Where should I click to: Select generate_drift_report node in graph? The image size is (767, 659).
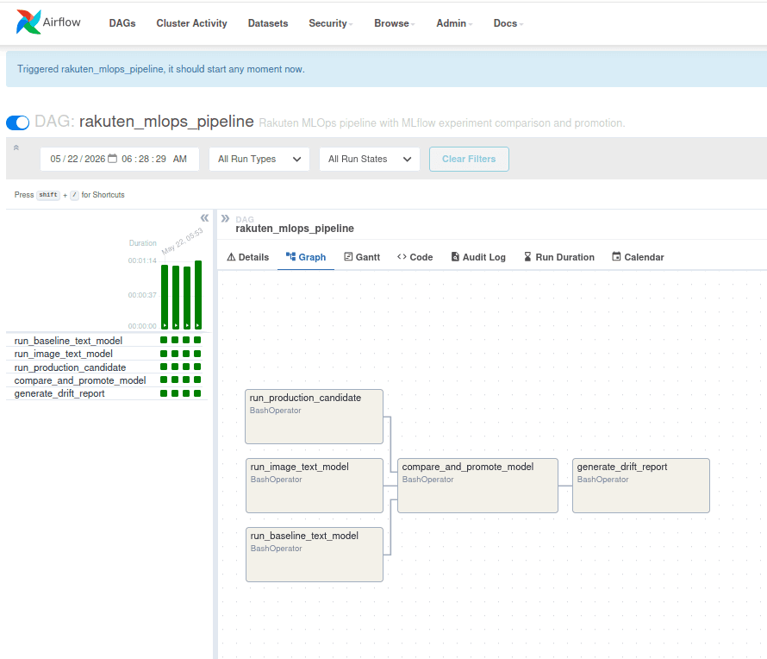point(641,486)
